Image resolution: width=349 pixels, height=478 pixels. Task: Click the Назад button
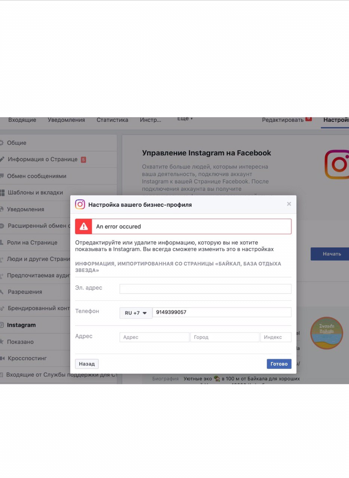(87, 364)
